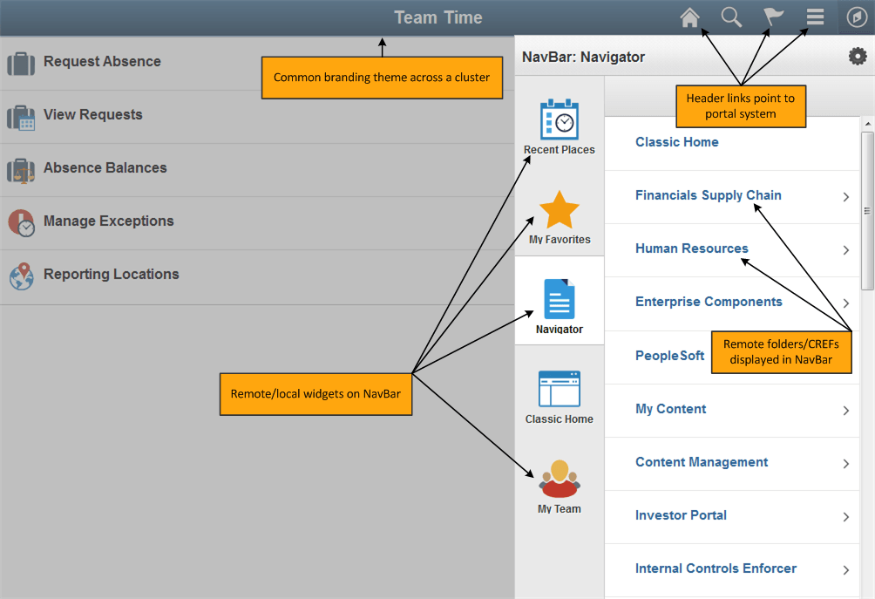Image resolution: width=875 pixels, height=599 pixels.
Task: Expand Human Resources chevron
Action: tap(846, 249)
